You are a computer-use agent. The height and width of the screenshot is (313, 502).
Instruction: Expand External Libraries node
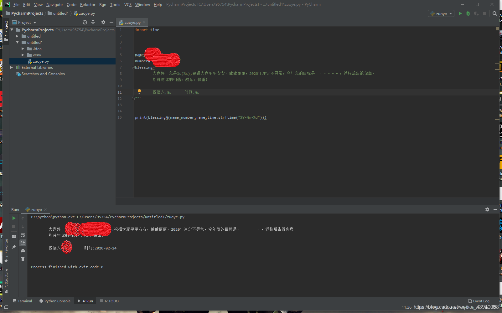point(12,67)
